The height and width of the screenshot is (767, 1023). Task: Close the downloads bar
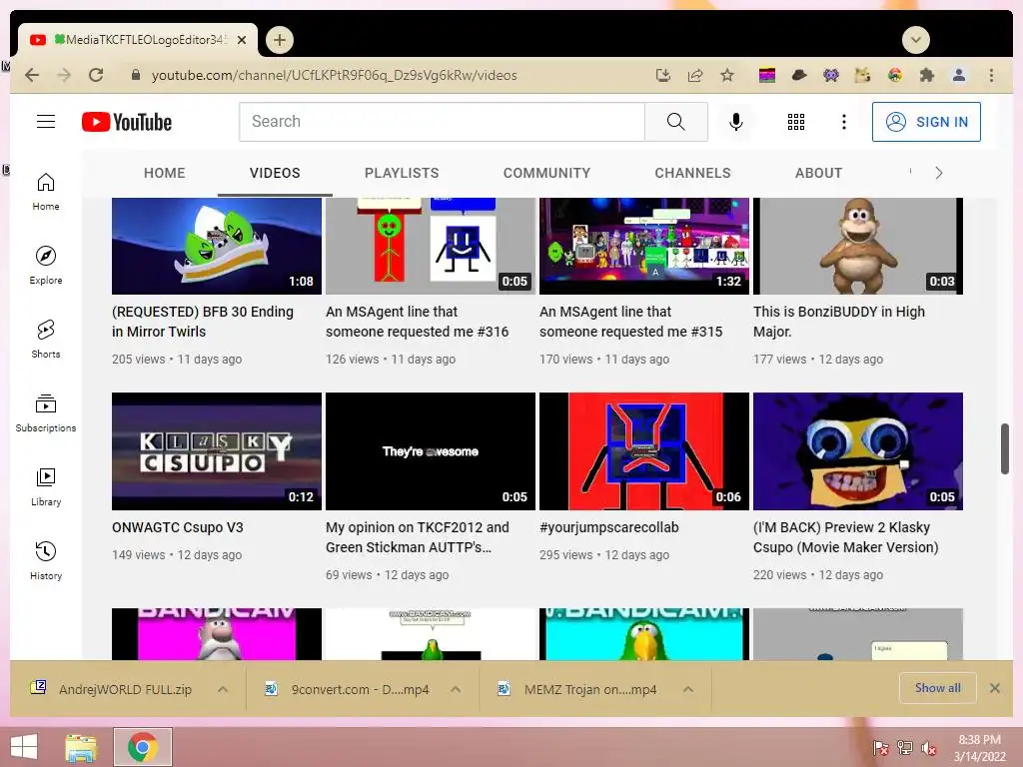pyautogui.click(x=994, y=688)
